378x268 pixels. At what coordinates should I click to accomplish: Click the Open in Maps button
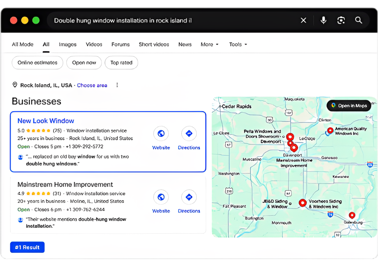[349, 106]
